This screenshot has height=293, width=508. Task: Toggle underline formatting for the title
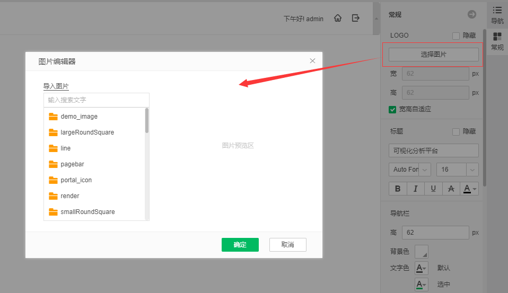point(433,189)
